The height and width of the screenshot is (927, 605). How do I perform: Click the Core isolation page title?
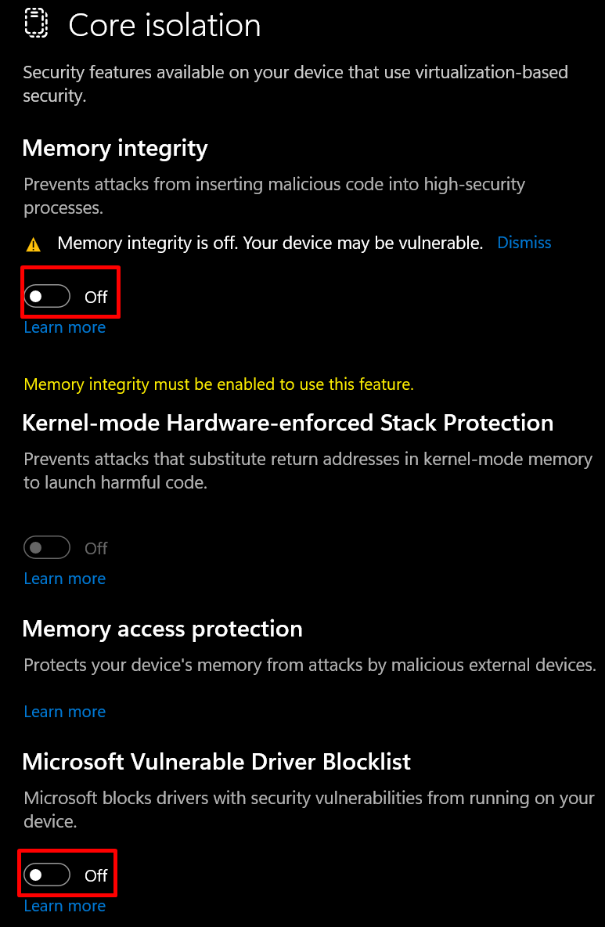tap(164, 25)
